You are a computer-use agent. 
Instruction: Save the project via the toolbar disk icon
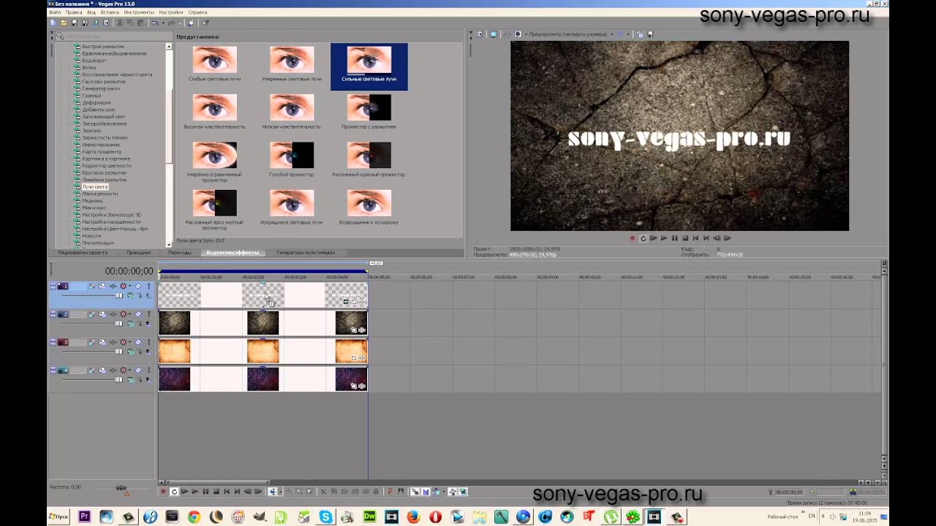74,23
